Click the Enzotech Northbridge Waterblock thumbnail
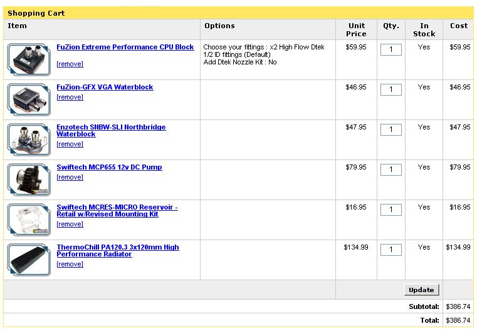Image resolution: width=477 pixels, height=329 pixels. [29, 139]
